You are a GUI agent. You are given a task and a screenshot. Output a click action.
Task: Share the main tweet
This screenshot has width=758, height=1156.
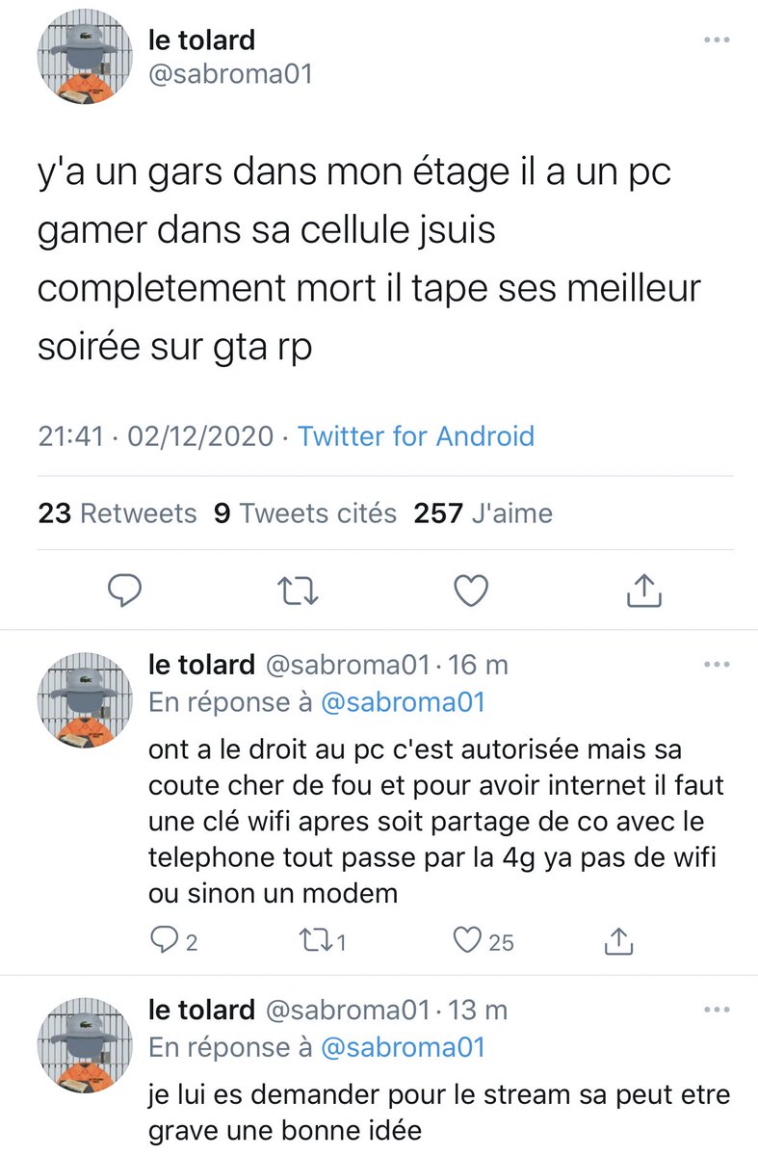point(643,591)
